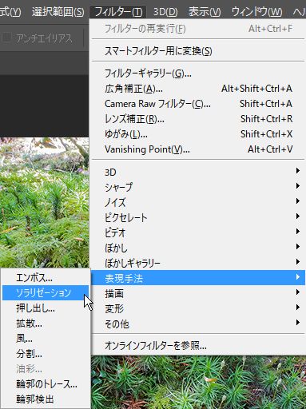Open Vanishing Point(V)...
This screenshot has width=306, height=409.
pyautogui.click(x=198, y=149)
